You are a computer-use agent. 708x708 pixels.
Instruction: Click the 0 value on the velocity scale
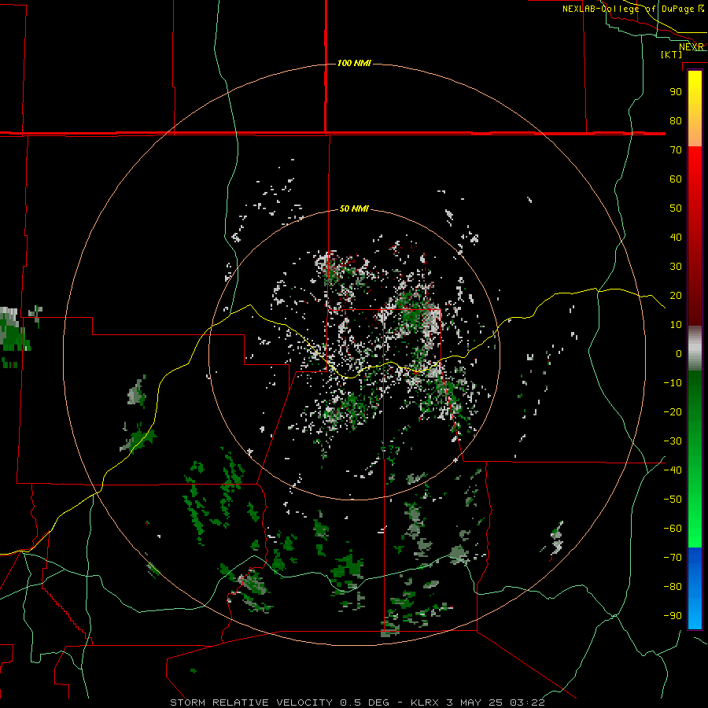click(x=679, y=353)
